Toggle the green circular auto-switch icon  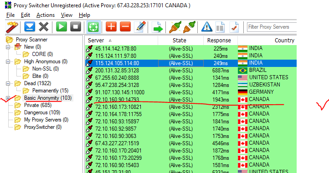coord(93,27)
